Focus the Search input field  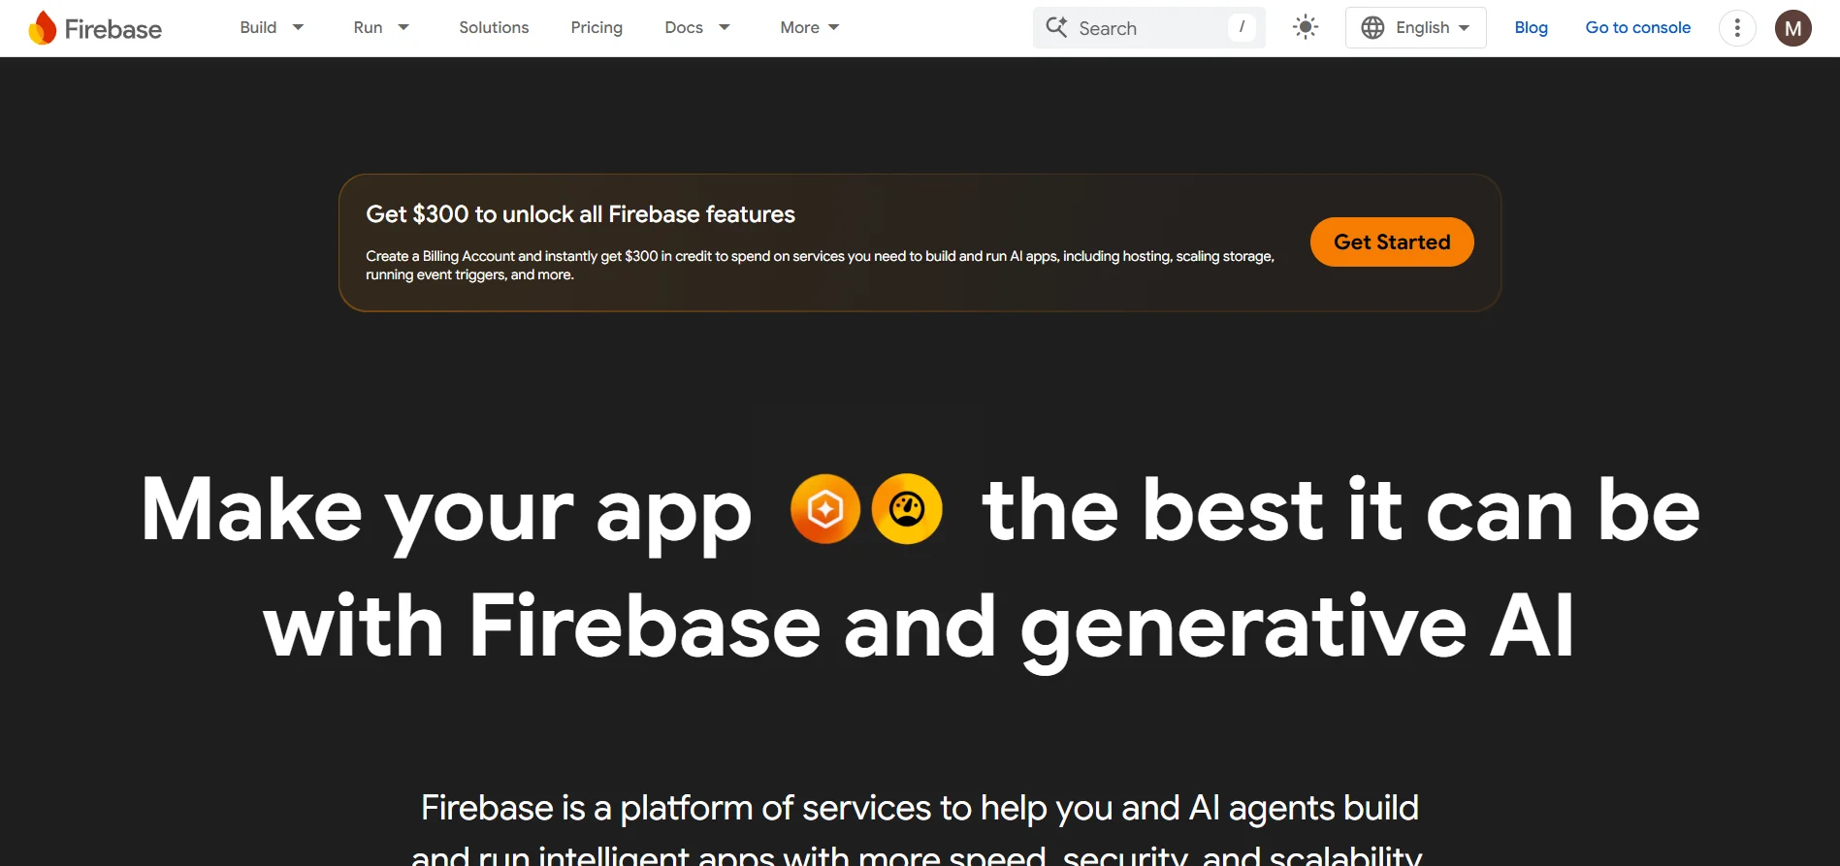[1148, 27]
